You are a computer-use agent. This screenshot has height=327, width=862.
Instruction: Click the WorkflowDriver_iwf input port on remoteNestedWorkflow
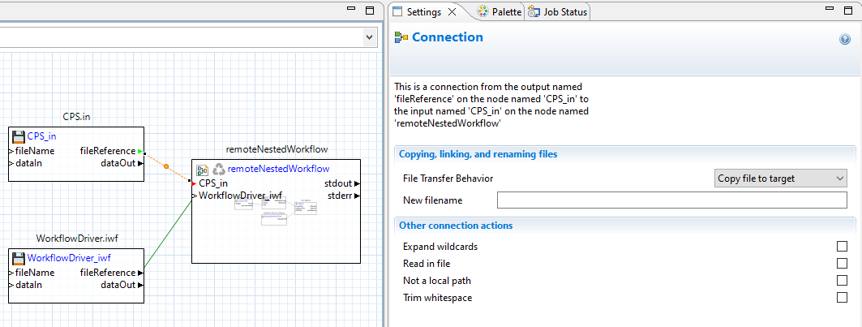[x=194, y=196]
